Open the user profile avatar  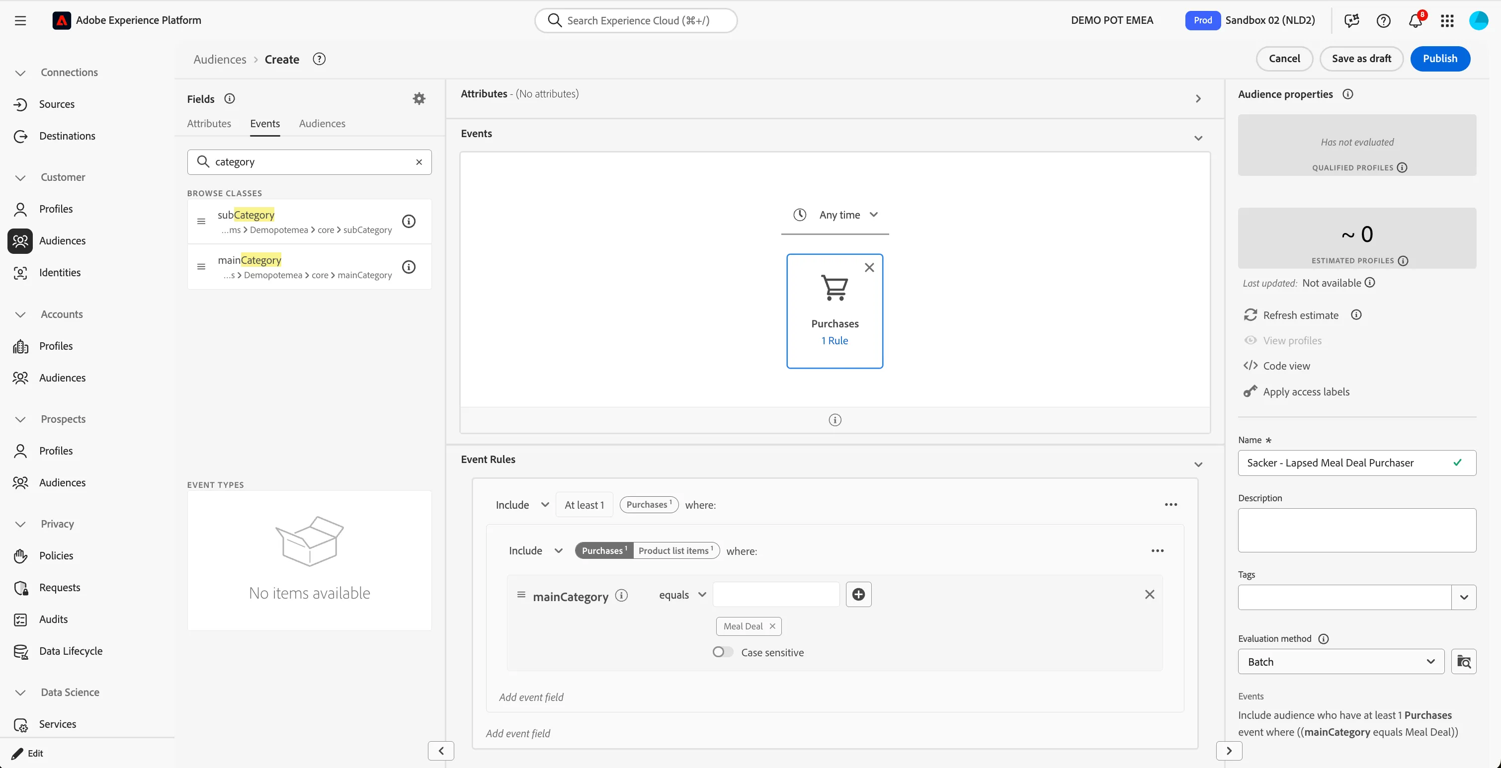(x=1478, y=20)
